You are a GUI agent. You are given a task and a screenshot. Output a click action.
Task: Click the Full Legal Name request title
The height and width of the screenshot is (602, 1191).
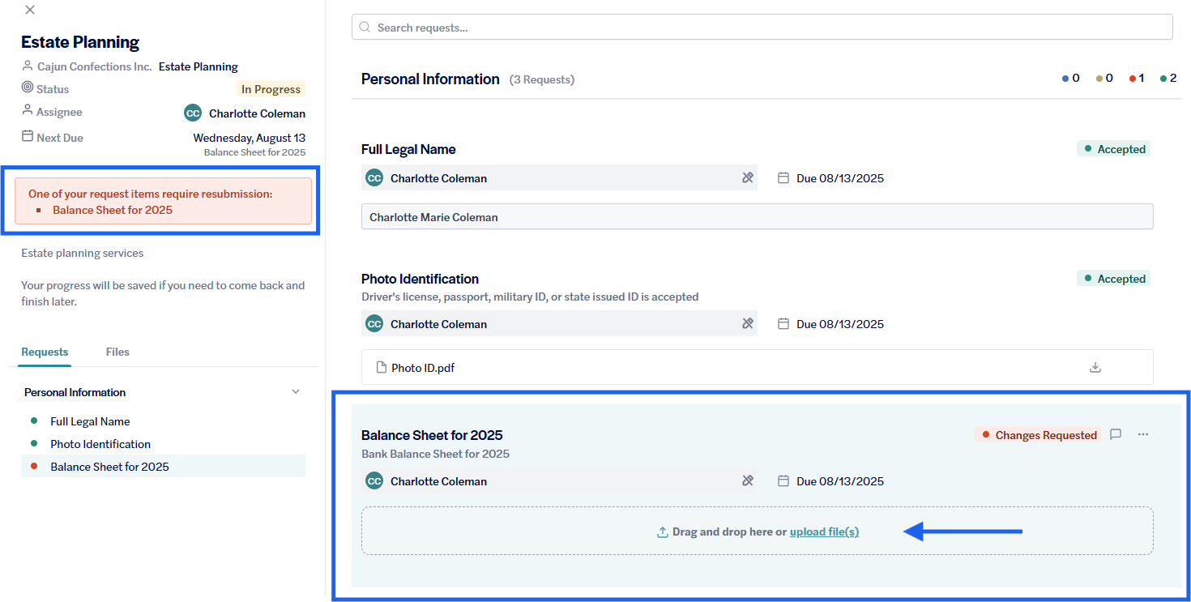(408, 149)
